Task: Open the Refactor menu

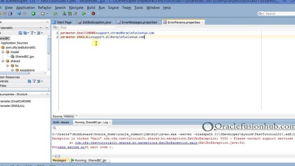Action: pos(45,8)
